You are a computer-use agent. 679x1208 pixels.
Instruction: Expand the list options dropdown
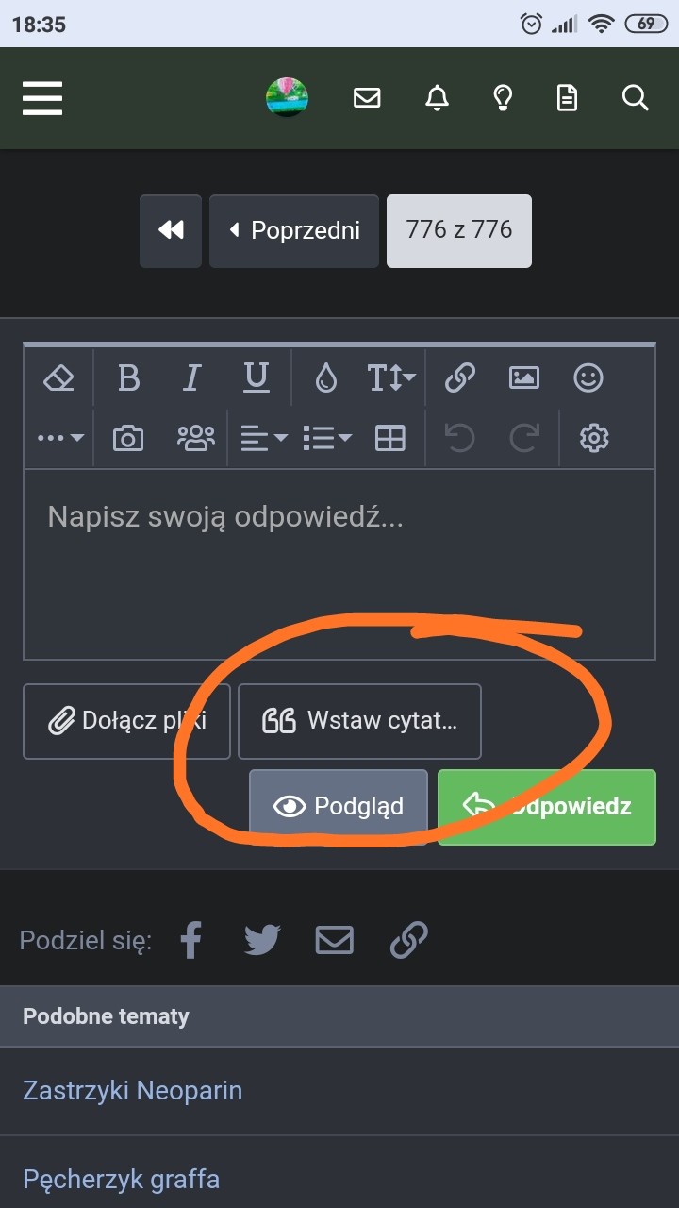coord(326,438)
